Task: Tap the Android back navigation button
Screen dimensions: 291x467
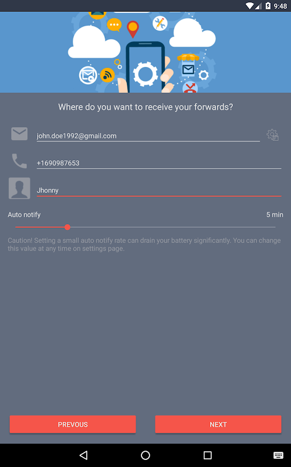Action: pos(84,455)
